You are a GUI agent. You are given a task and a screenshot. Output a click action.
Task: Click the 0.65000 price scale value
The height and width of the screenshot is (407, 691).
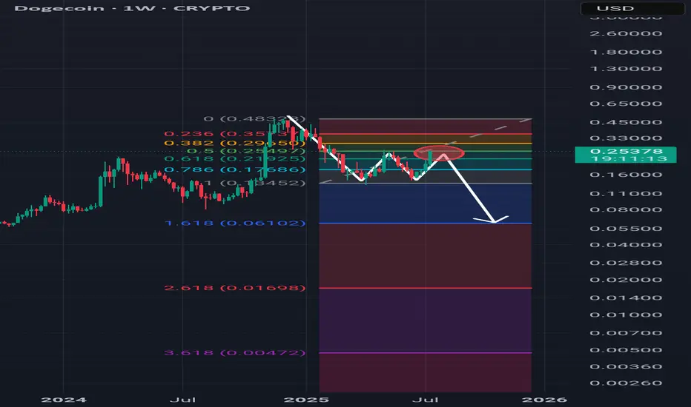626,104
